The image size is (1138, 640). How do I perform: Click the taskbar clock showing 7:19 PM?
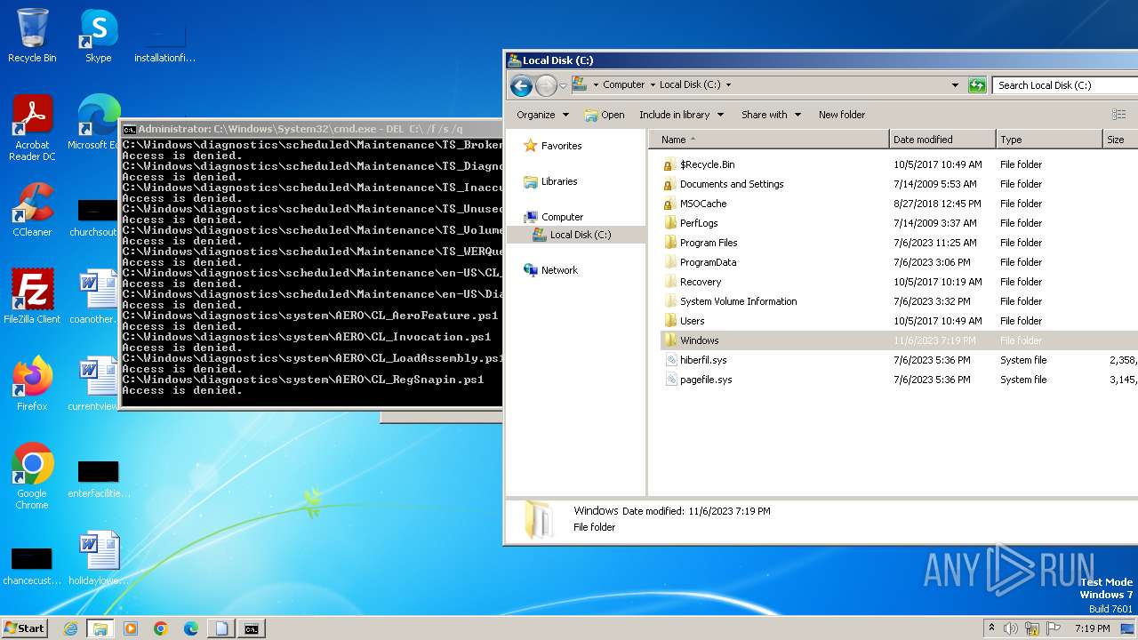(1092, 628)
